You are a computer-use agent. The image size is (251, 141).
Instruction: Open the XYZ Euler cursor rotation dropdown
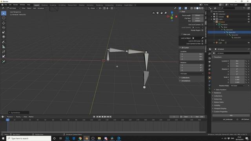click(192, 74)
